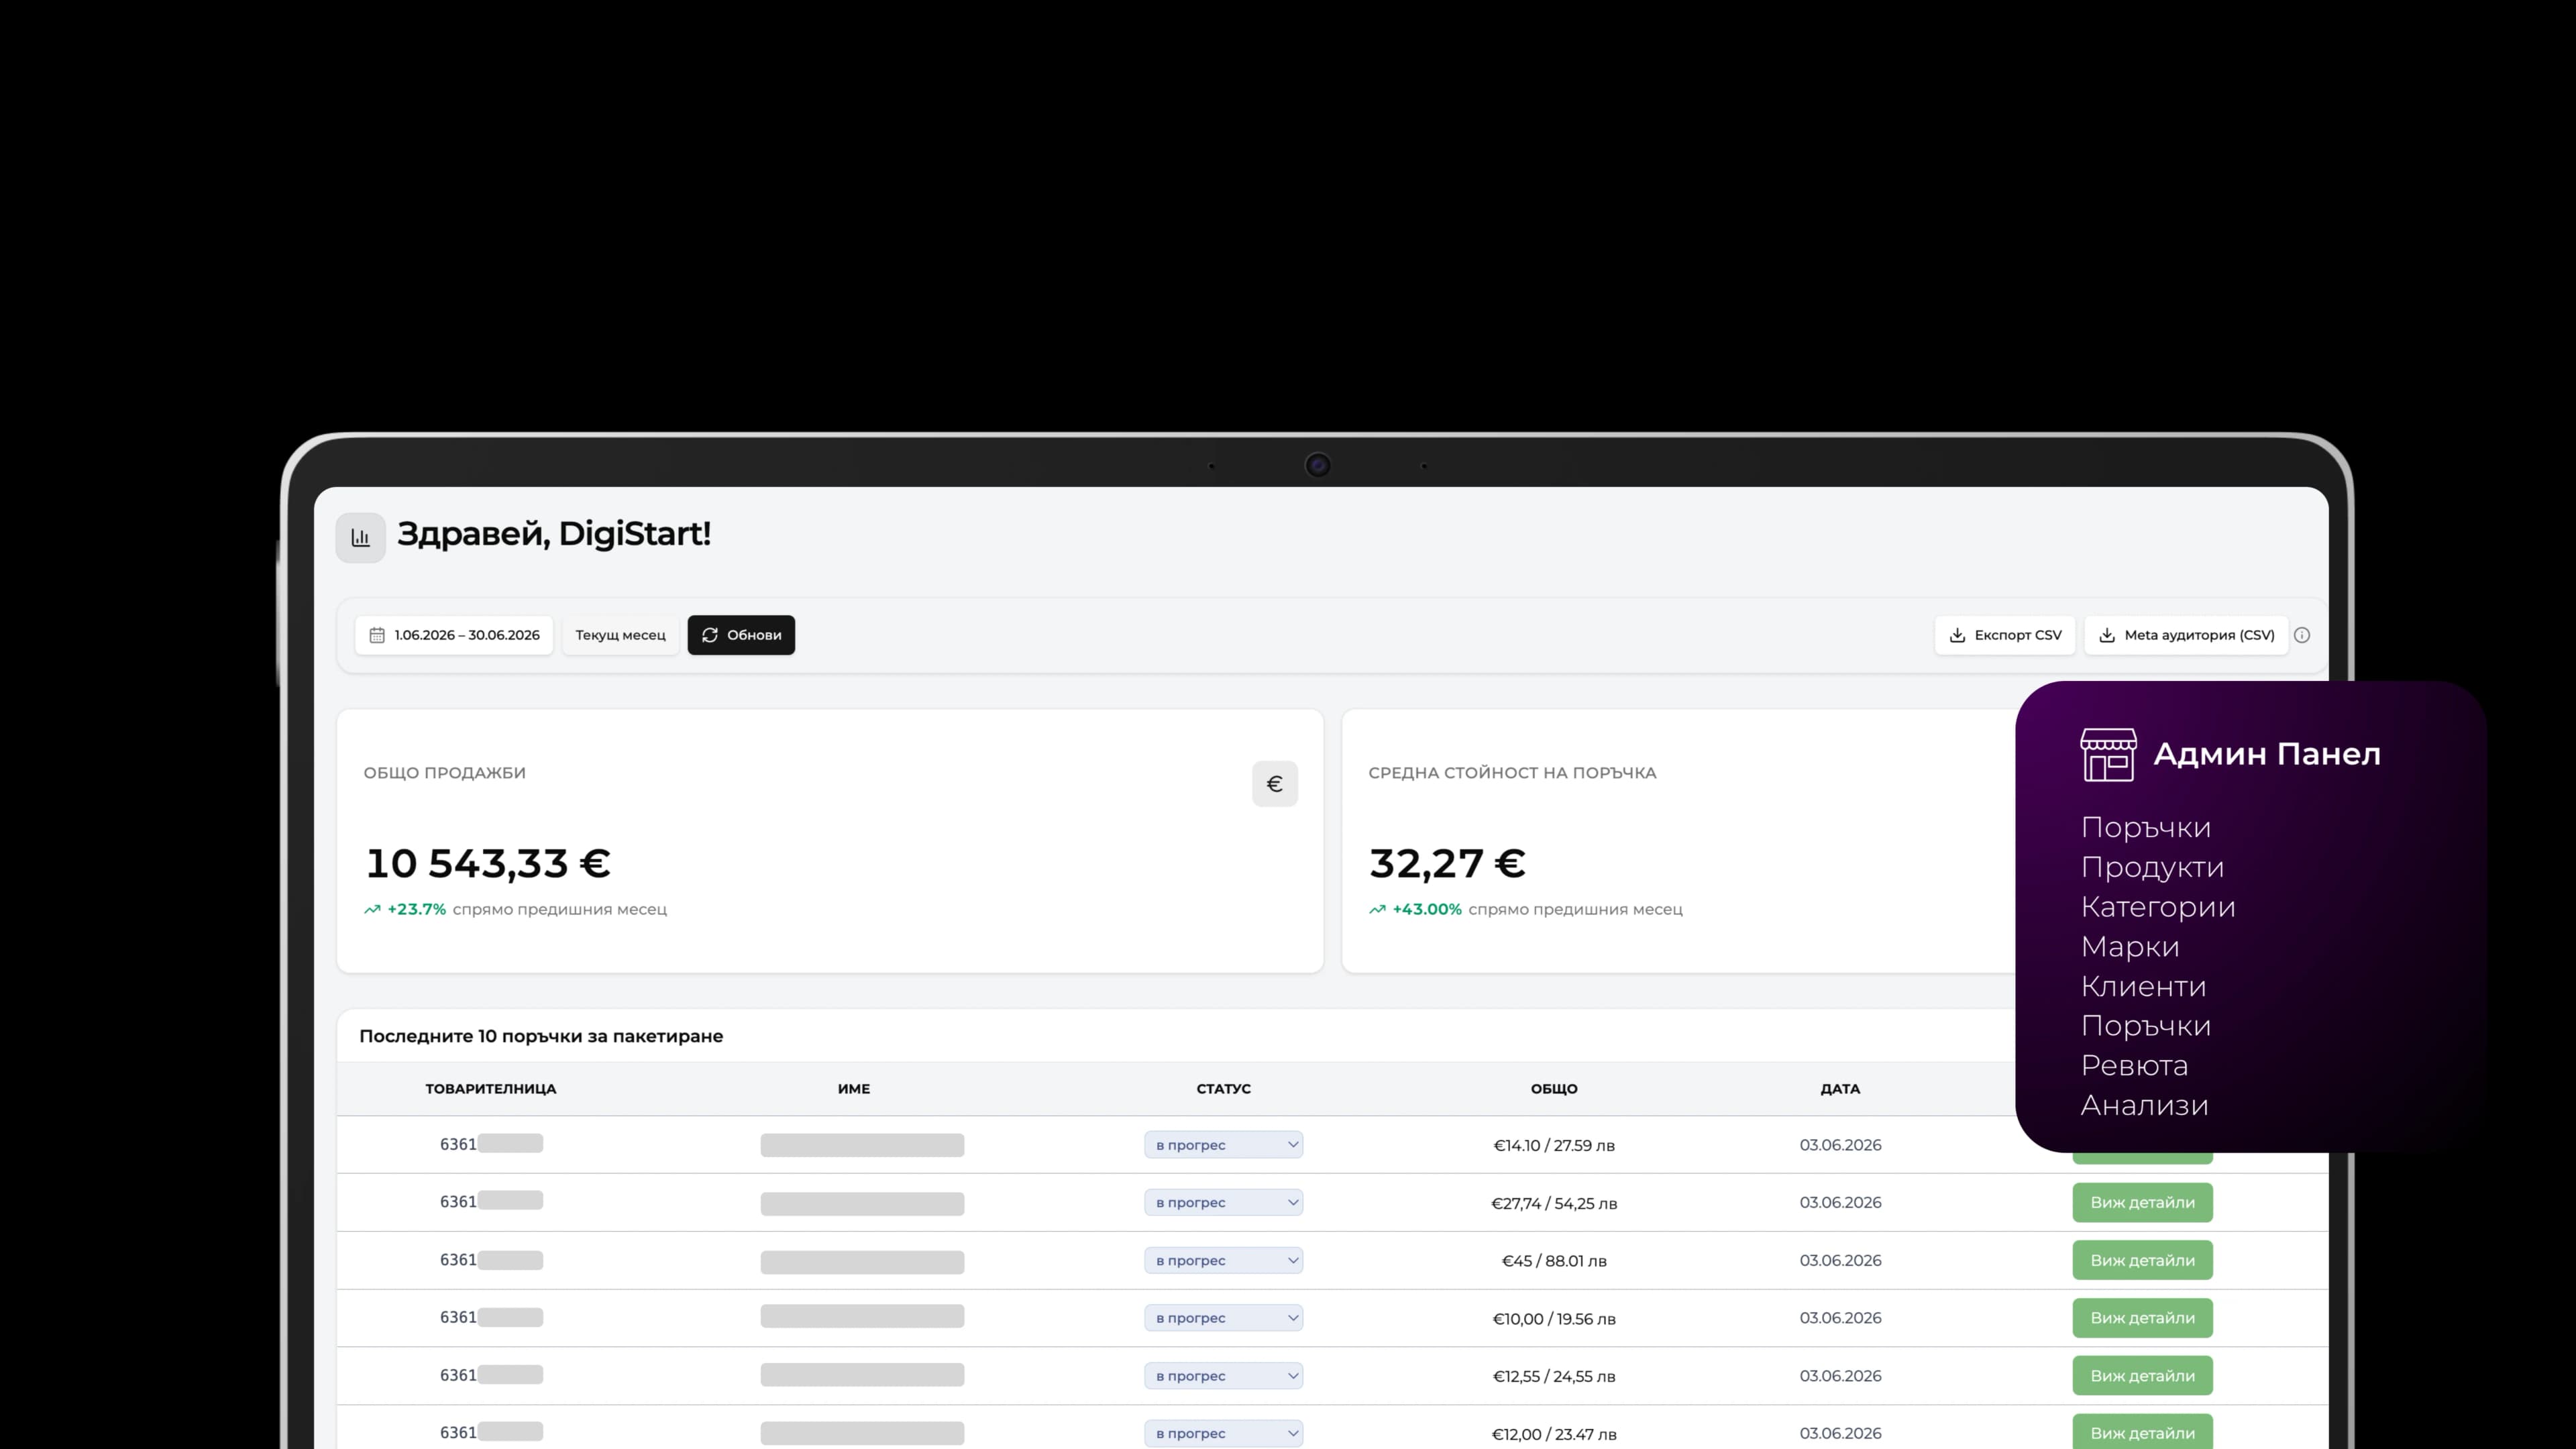Click the Експорт CSV button

pos(2005,635)
